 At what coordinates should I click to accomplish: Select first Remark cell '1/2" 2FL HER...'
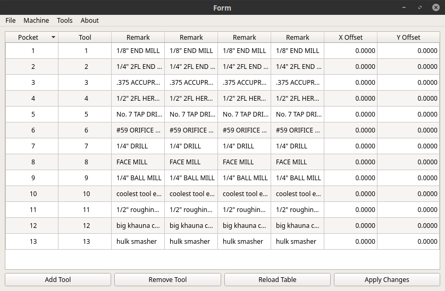(138, 98)
